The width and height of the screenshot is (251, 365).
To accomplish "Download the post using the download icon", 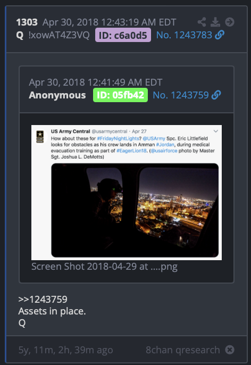I will (x=215, y=22).
